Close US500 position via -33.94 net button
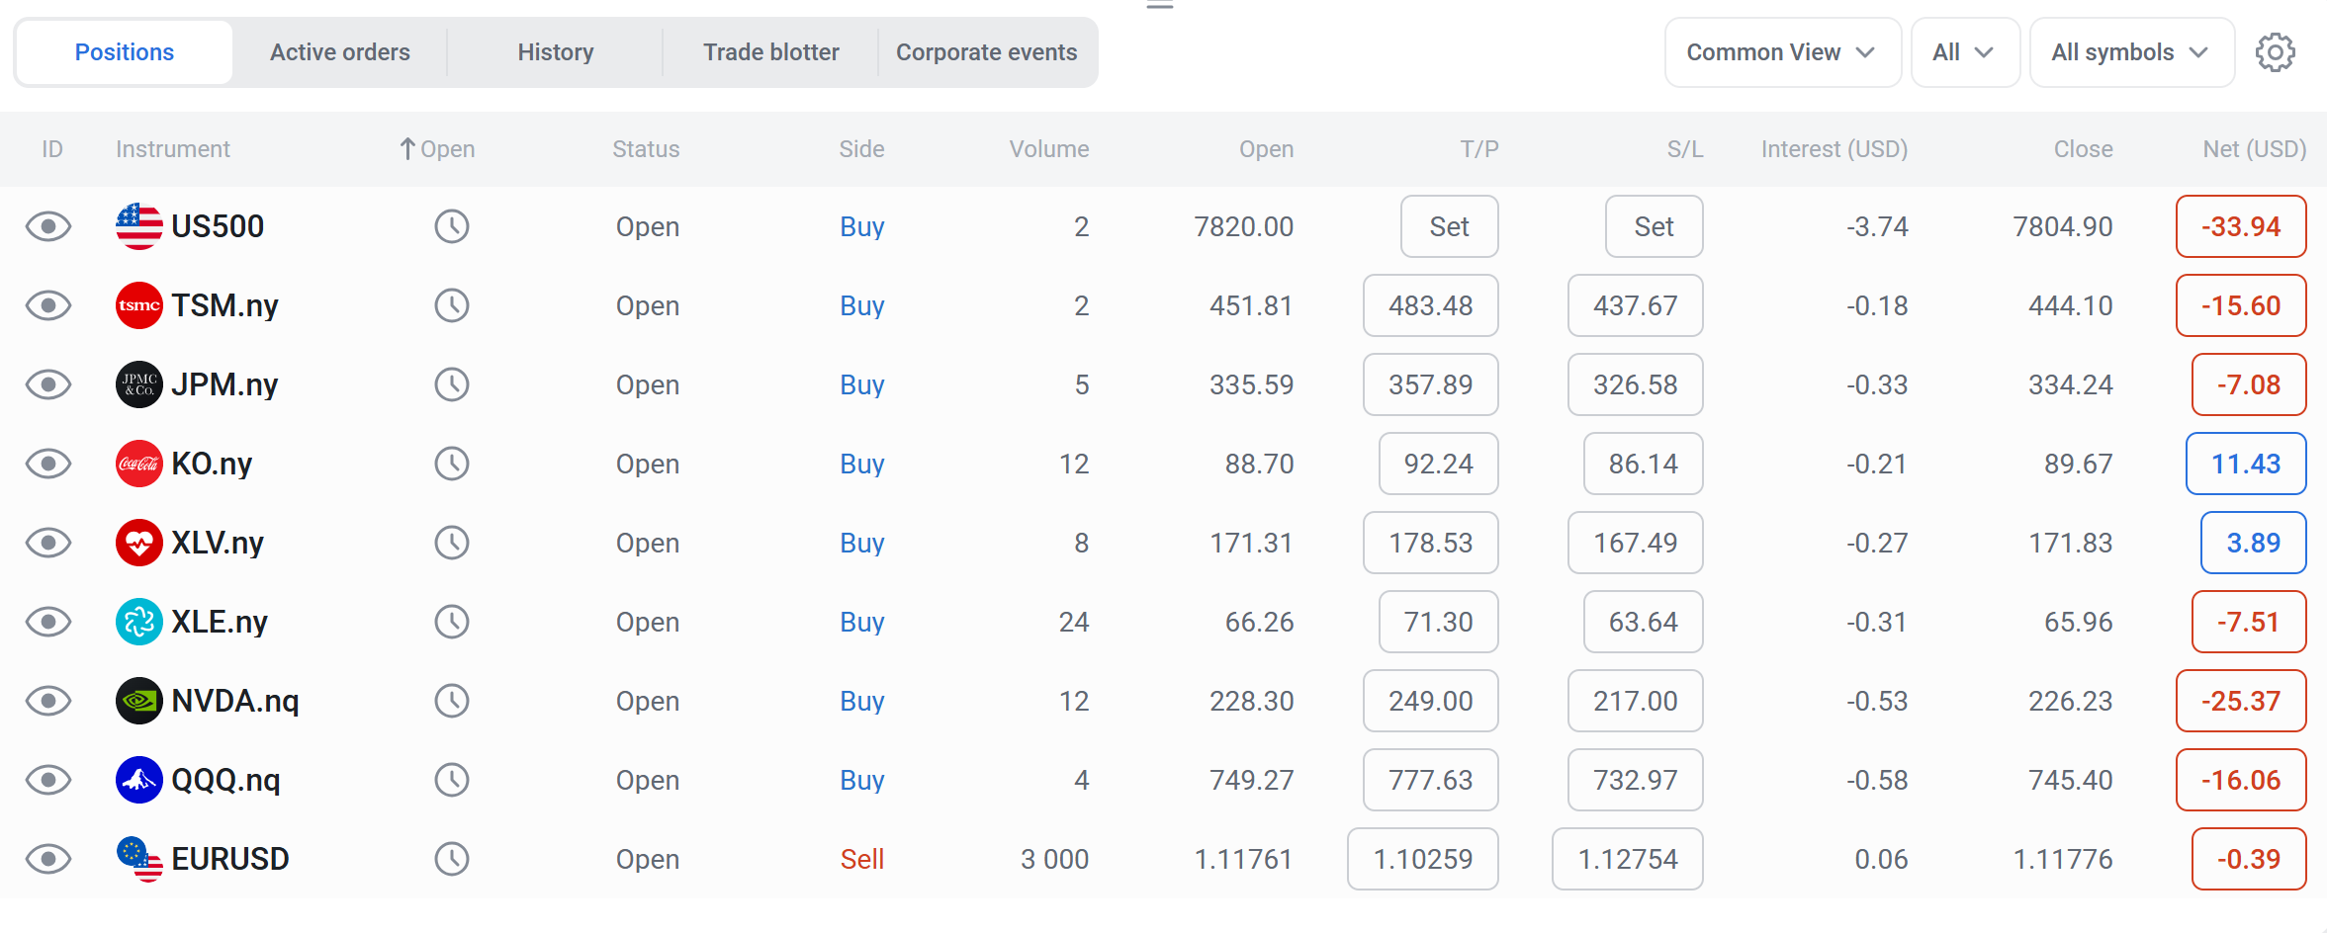Image resolution: width=2327 pixels, height=933 pixels. point(2241,226)
